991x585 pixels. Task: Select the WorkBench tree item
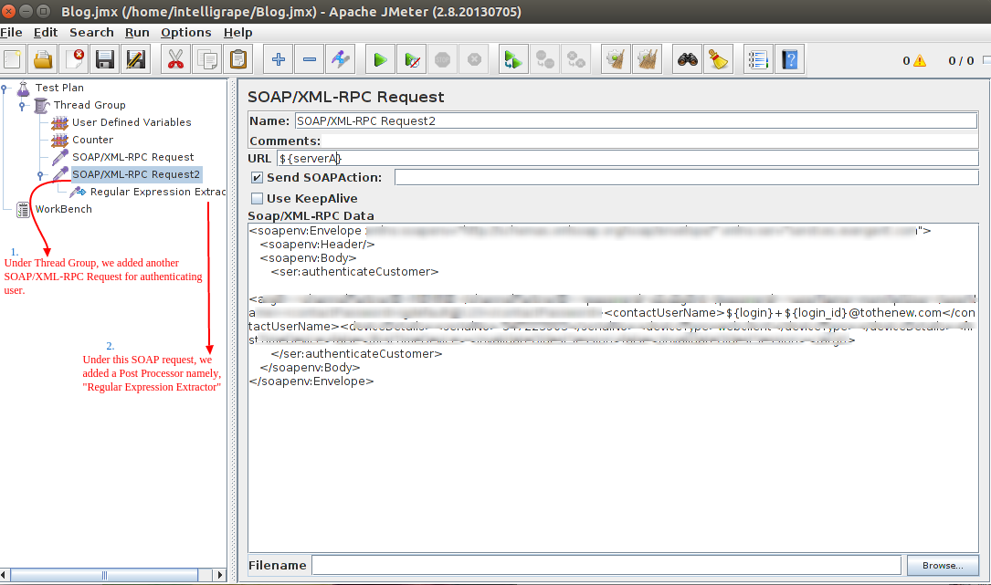click(63, 209)
